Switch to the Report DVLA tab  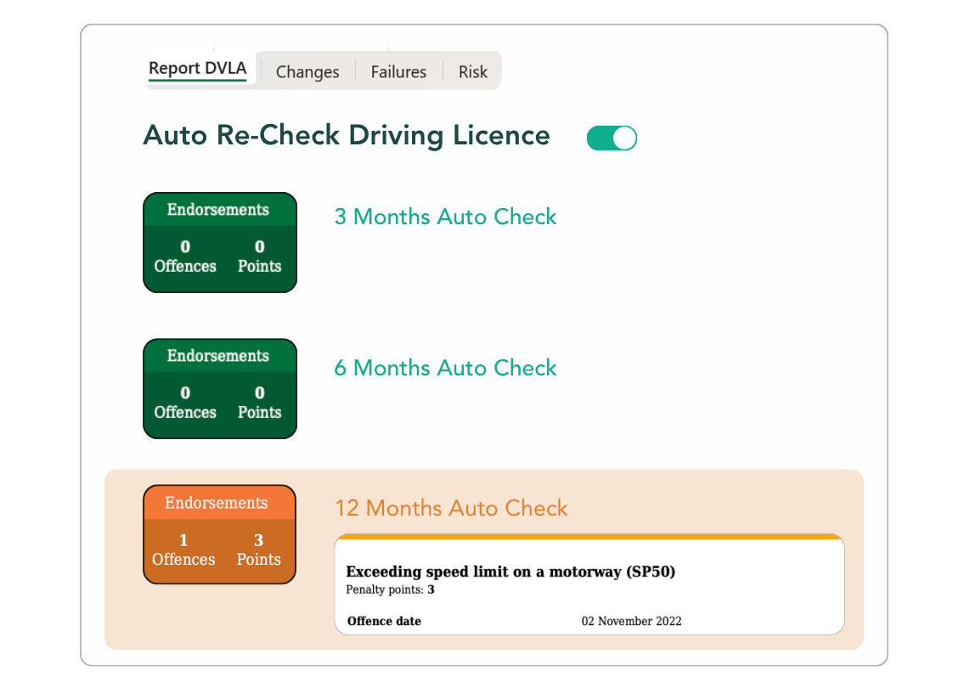click(x=198, y=69)
